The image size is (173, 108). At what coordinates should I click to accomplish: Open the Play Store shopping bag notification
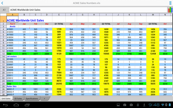[131, 105]
